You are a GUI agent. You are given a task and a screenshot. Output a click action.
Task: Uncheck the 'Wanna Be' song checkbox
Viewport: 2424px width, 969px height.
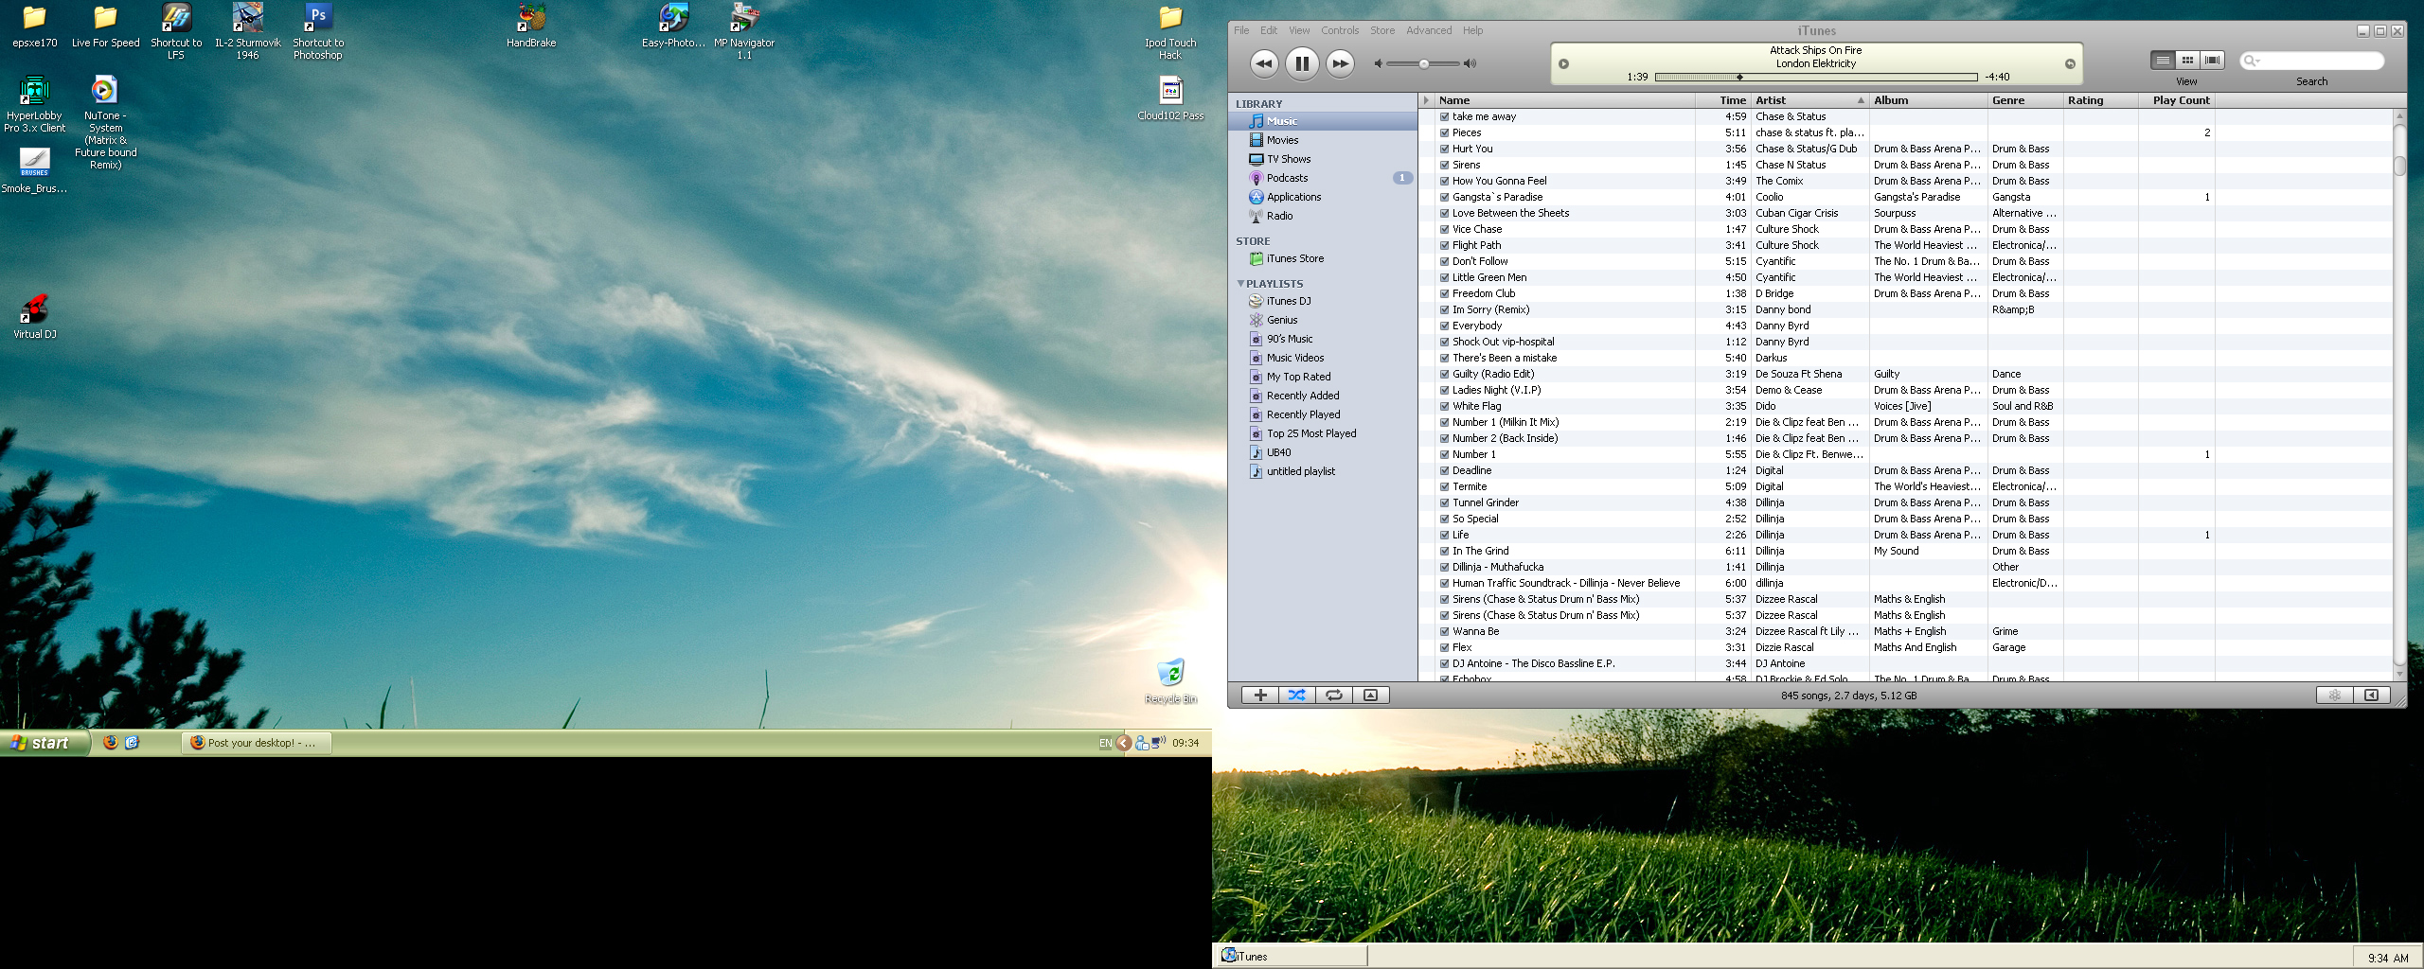1445,632
